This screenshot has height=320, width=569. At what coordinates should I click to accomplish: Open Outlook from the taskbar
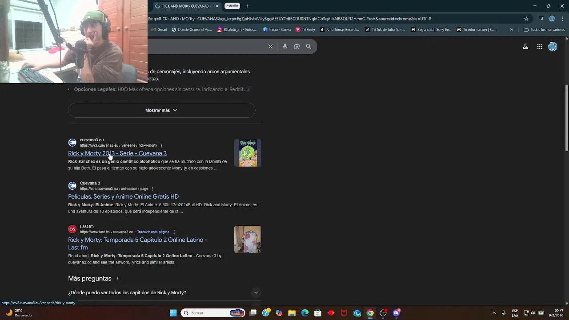(357, 313)
